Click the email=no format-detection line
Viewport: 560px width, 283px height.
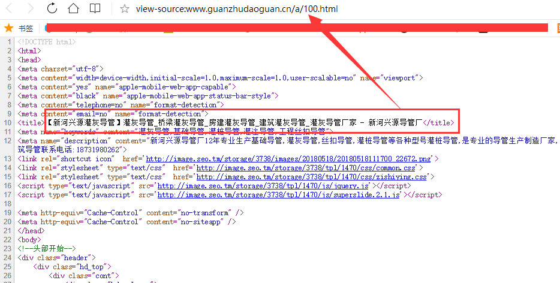113,114
